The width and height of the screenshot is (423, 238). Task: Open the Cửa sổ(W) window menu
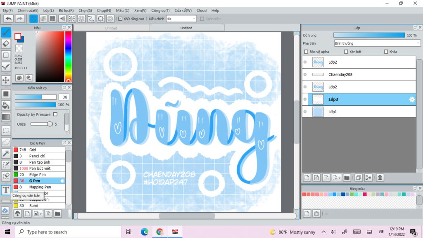pos(183,10)
